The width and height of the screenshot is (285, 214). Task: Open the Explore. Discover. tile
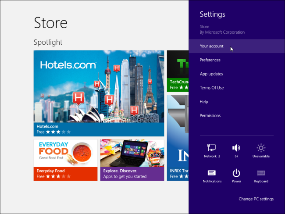coord(132,160)
